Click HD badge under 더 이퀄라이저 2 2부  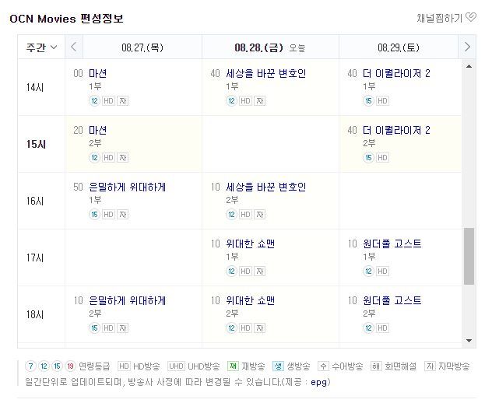coord(382,158)
